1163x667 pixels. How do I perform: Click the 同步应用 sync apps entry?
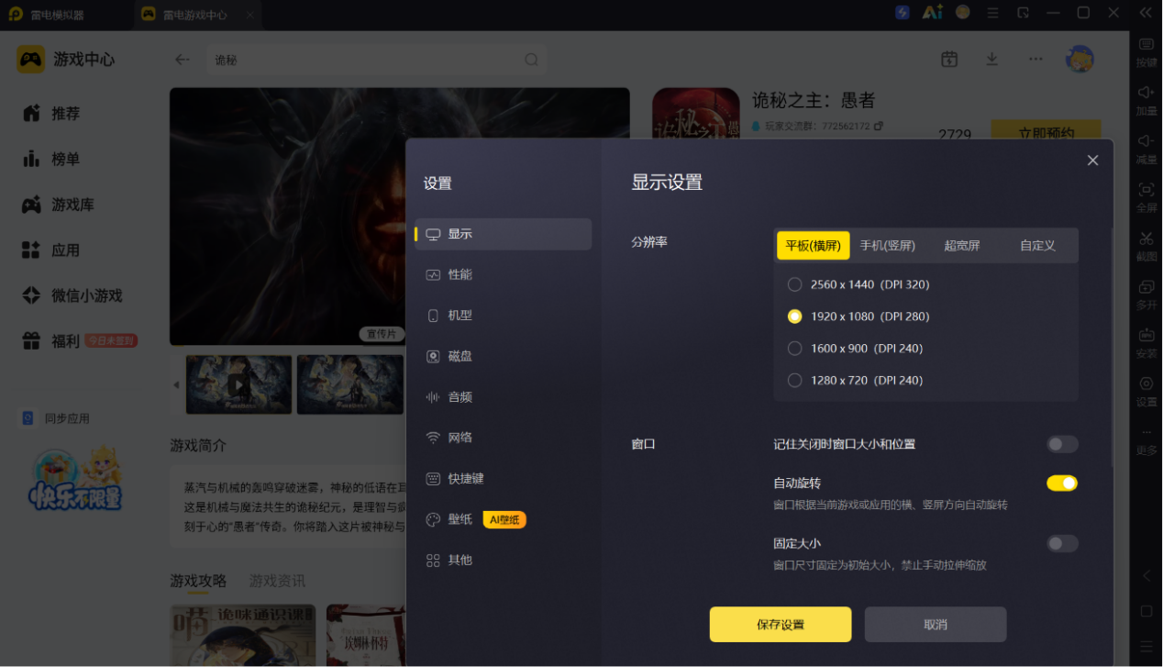tap(56, 418)
